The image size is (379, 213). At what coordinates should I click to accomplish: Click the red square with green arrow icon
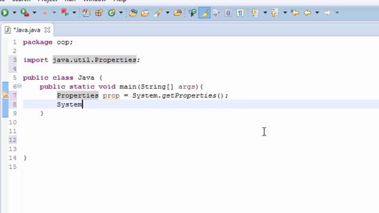pos(65,12)
